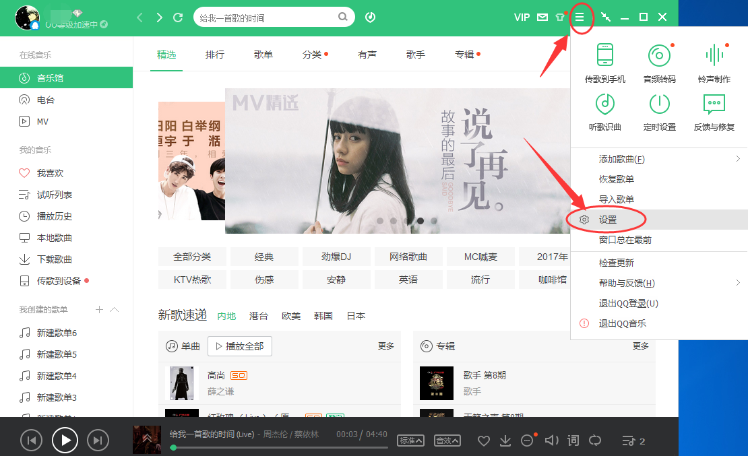The height and width of the screenshot is (456, 748).
Task: Adjust volume via the speaker icon
Action: click(x=551, y=440)
